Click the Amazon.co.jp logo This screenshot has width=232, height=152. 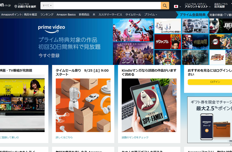tap(6, 5)
